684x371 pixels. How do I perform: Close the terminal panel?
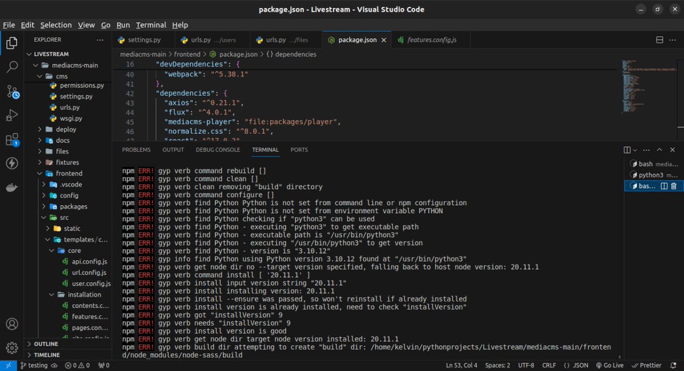673,150
